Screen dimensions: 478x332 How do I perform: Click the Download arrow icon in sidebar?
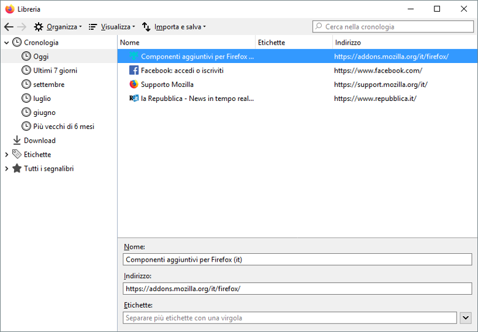pyautogui.click(x=17, y=141)
